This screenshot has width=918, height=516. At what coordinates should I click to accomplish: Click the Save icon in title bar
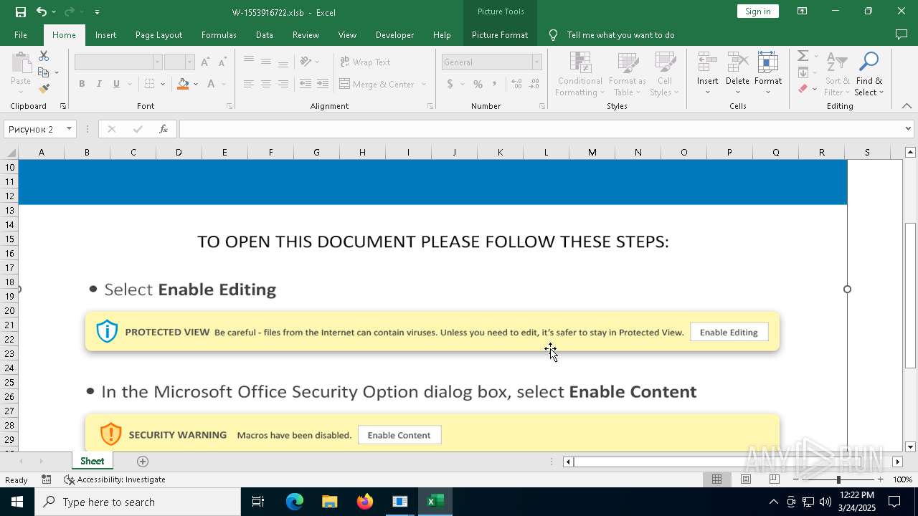(20, 11)
